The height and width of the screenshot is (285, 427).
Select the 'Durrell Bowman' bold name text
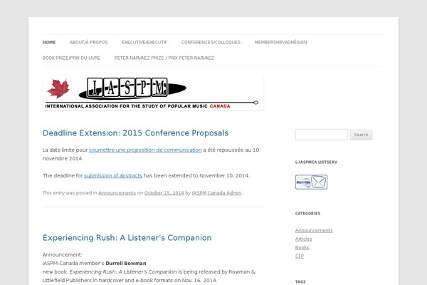point(126,264)
